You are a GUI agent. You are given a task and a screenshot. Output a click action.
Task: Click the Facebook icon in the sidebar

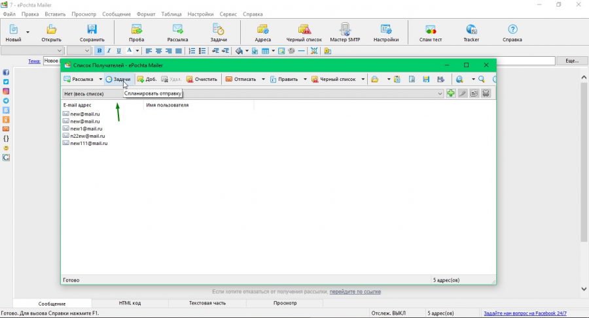point(6,72)
